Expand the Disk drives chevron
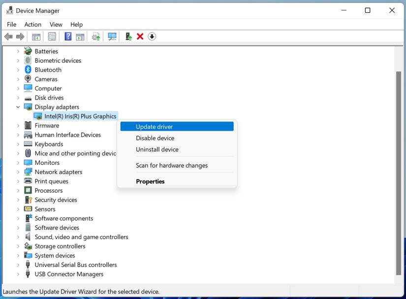The width and height of the screenshot is (406, 299). [18, 98]
